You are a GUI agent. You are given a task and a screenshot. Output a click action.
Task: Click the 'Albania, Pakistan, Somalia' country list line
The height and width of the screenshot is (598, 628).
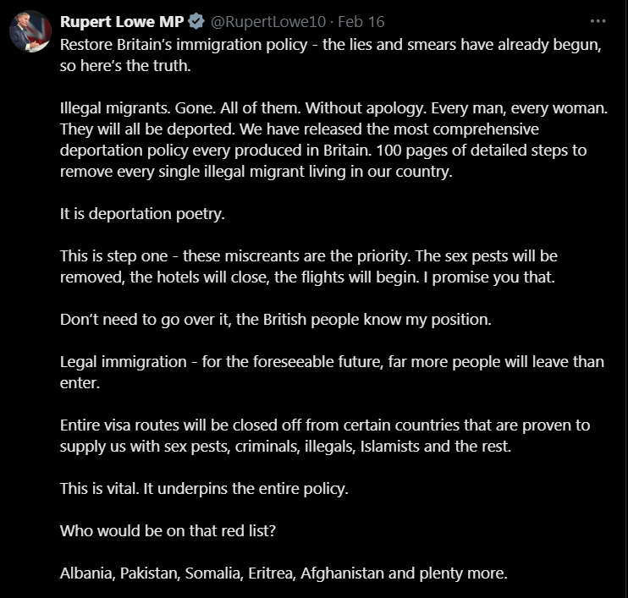tap(284, 573)
